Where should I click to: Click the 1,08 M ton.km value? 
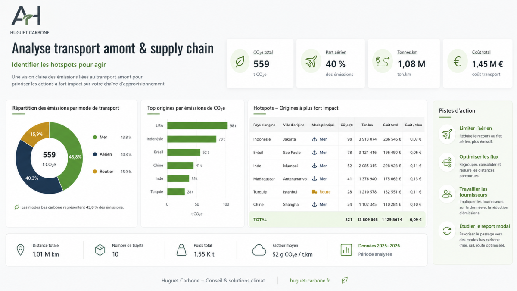(411, 64)
